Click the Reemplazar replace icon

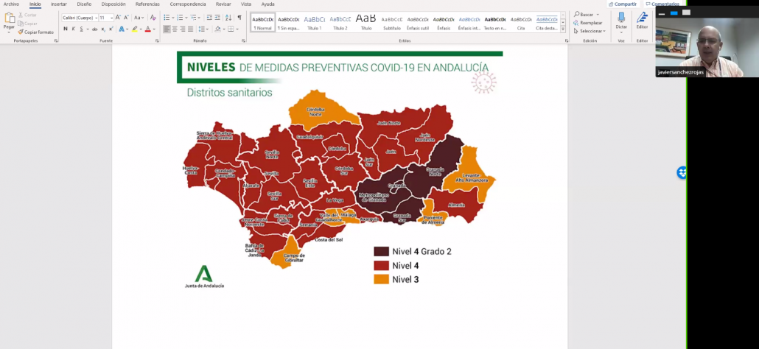pyautogui.click(x=590, y=23)
